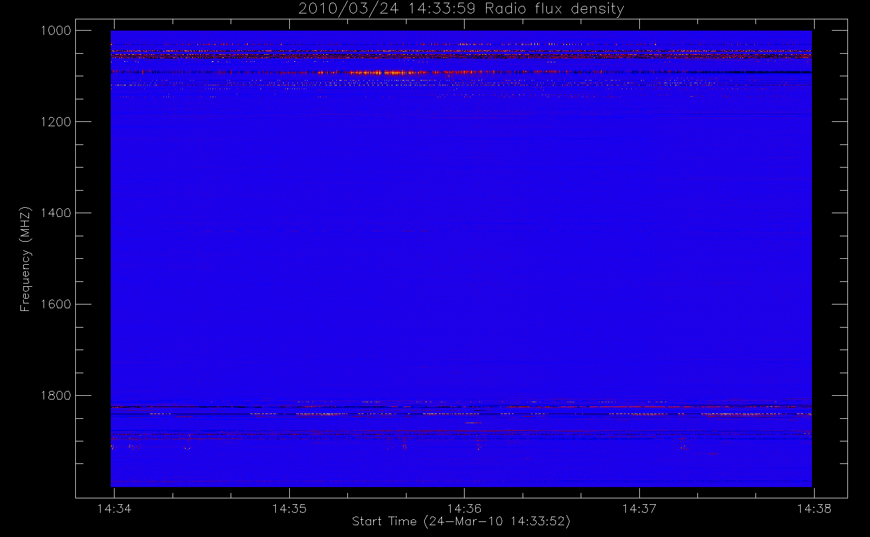870x537 pixels.
Task: Click the 14:37 time tick label
Action: (x=639, y=509)
